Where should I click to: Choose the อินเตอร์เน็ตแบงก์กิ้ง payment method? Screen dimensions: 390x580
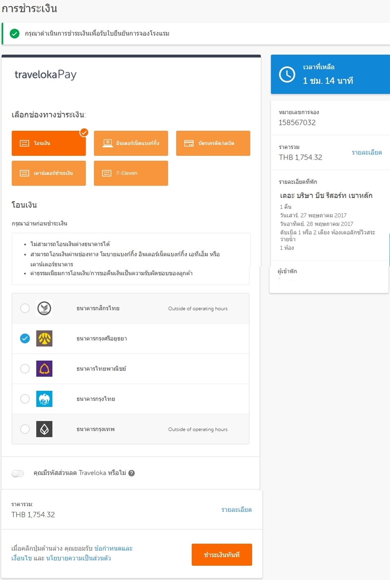131,143
